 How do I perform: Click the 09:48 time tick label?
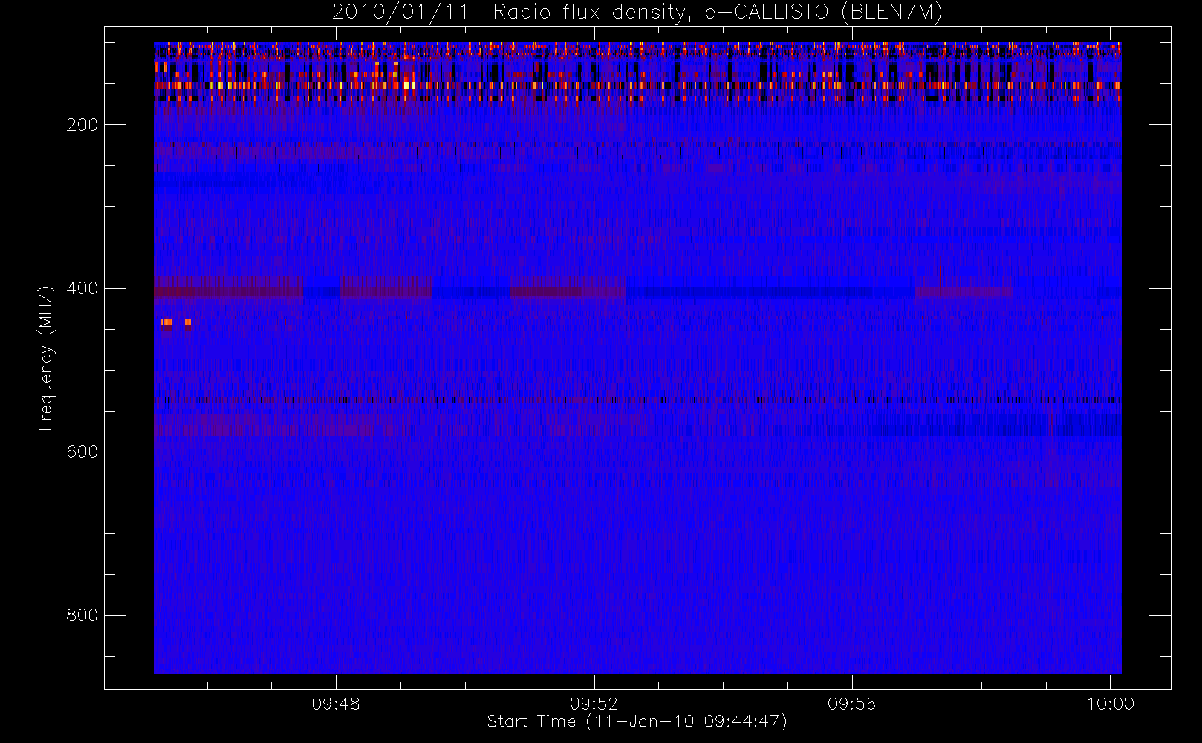coord(336,703)
